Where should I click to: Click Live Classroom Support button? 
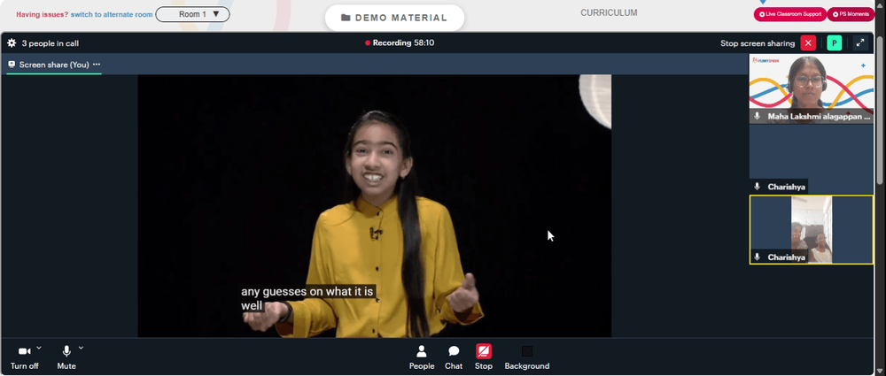pyautogui.click(x=789, y=14)
